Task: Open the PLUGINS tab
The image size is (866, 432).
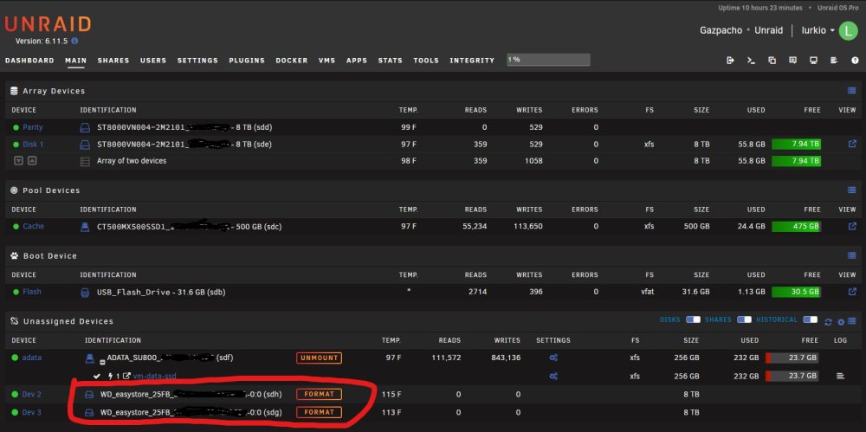Action: [247, 61]
